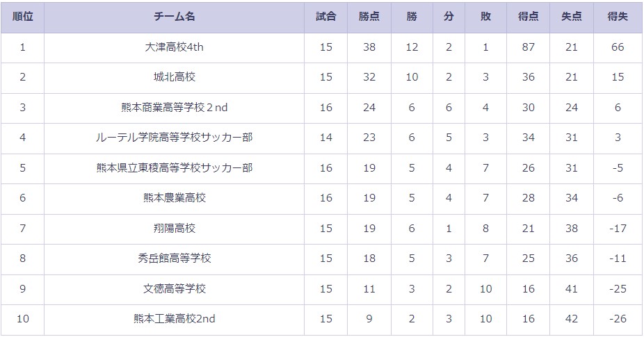Click team name 城北高校
Screen dimensions: 644x337
tap(174, 77)
